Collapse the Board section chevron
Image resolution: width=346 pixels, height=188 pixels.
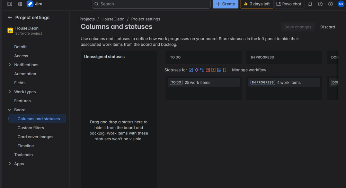tap(10, 110)
